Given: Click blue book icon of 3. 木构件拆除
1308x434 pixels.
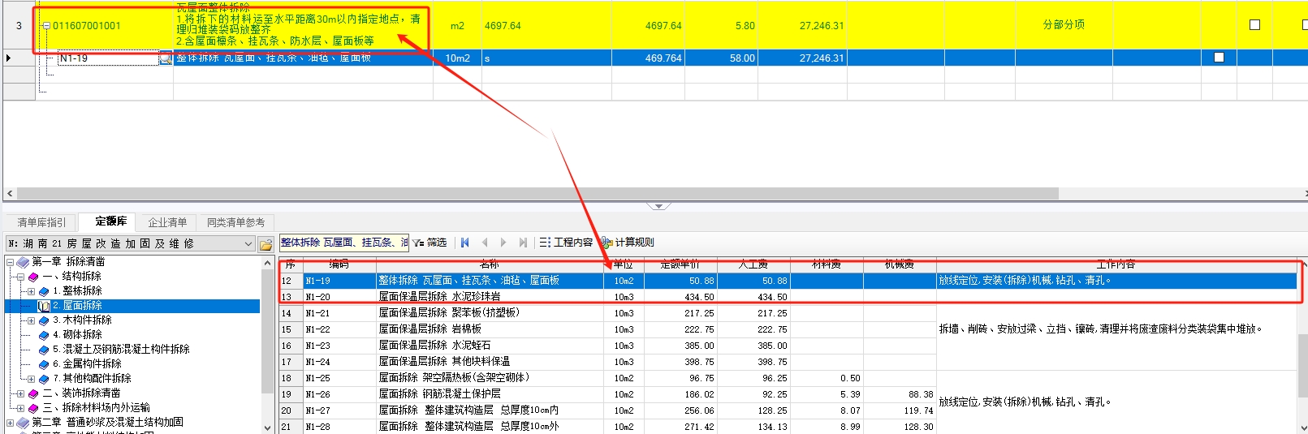Looking at the screenshot, I should click(x=44, y=320).
